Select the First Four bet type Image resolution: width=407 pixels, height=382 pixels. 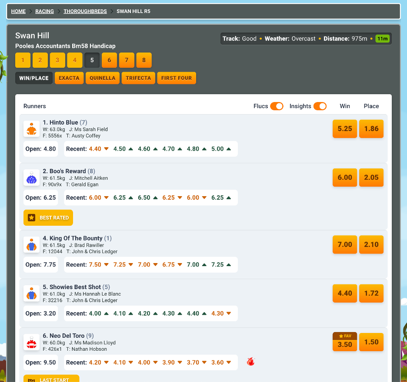(177, 78)
